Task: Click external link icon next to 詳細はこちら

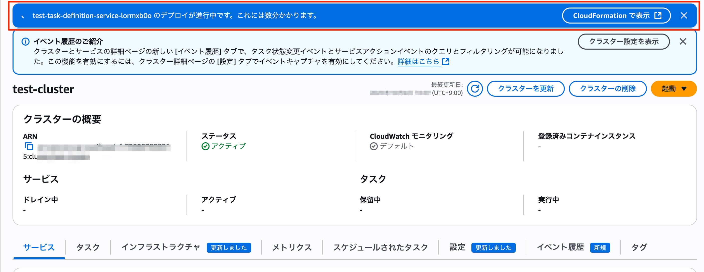Action: click(x=446, y=62)
